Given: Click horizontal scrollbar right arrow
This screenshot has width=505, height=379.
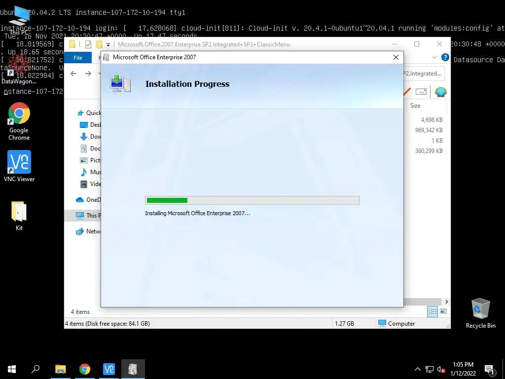Looking at the screenshot, I should point(446,302).
